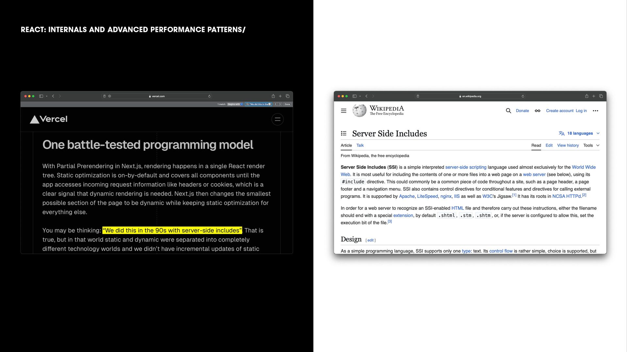Open tab overview in Vercel browser window
The height and width of the screenshot is (352, 627).
coord(287,96)
